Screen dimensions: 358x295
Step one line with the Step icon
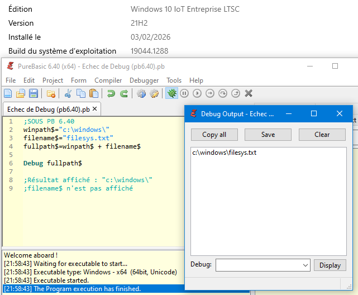point(210,93)
